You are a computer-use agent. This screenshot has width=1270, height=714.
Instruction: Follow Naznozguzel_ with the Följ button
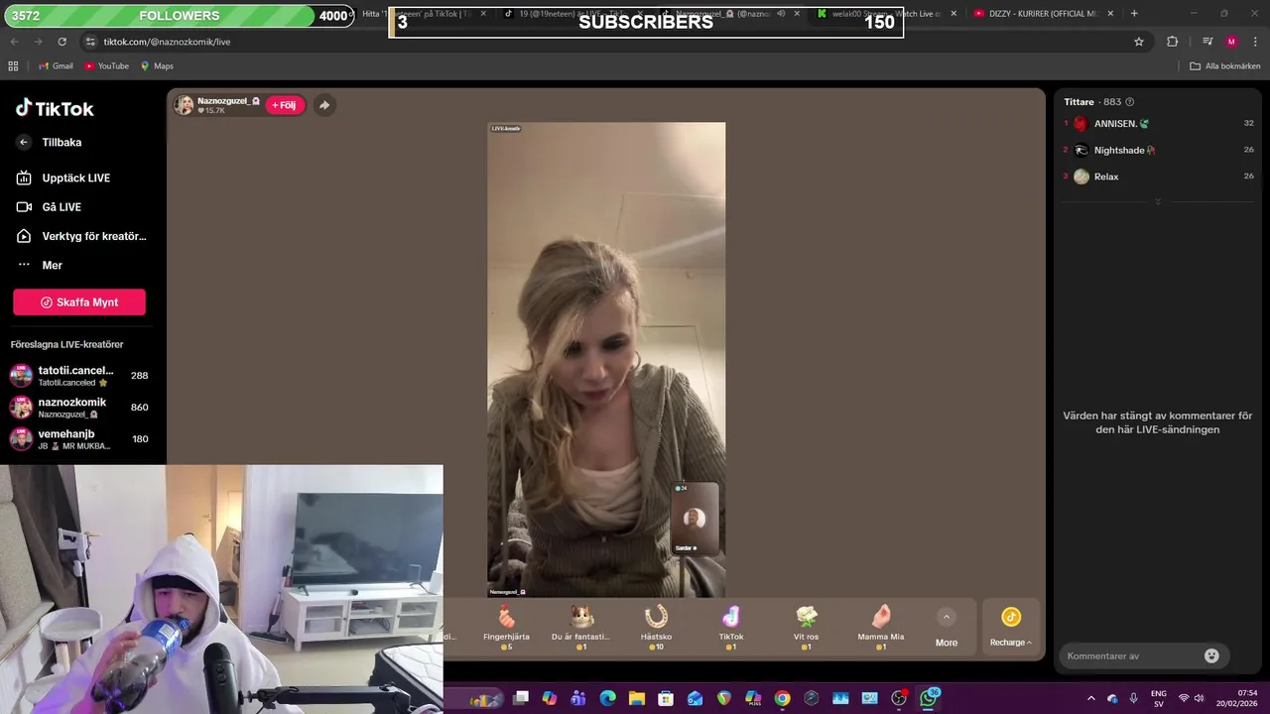[285, 105]
